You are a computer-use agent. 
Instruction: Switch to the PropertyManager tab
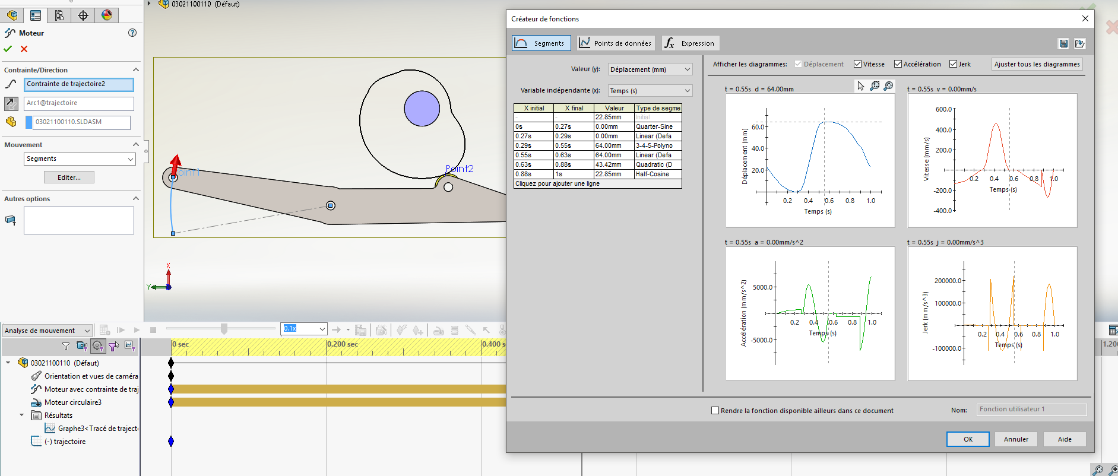click(36, 15)
